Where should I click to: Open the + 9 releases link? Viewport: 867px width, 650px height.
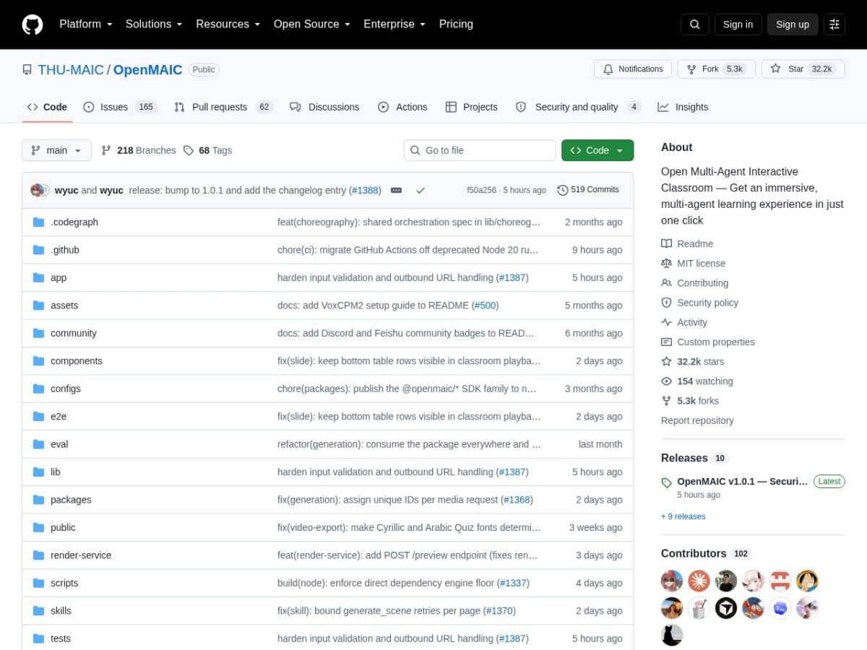click(683, 516)
